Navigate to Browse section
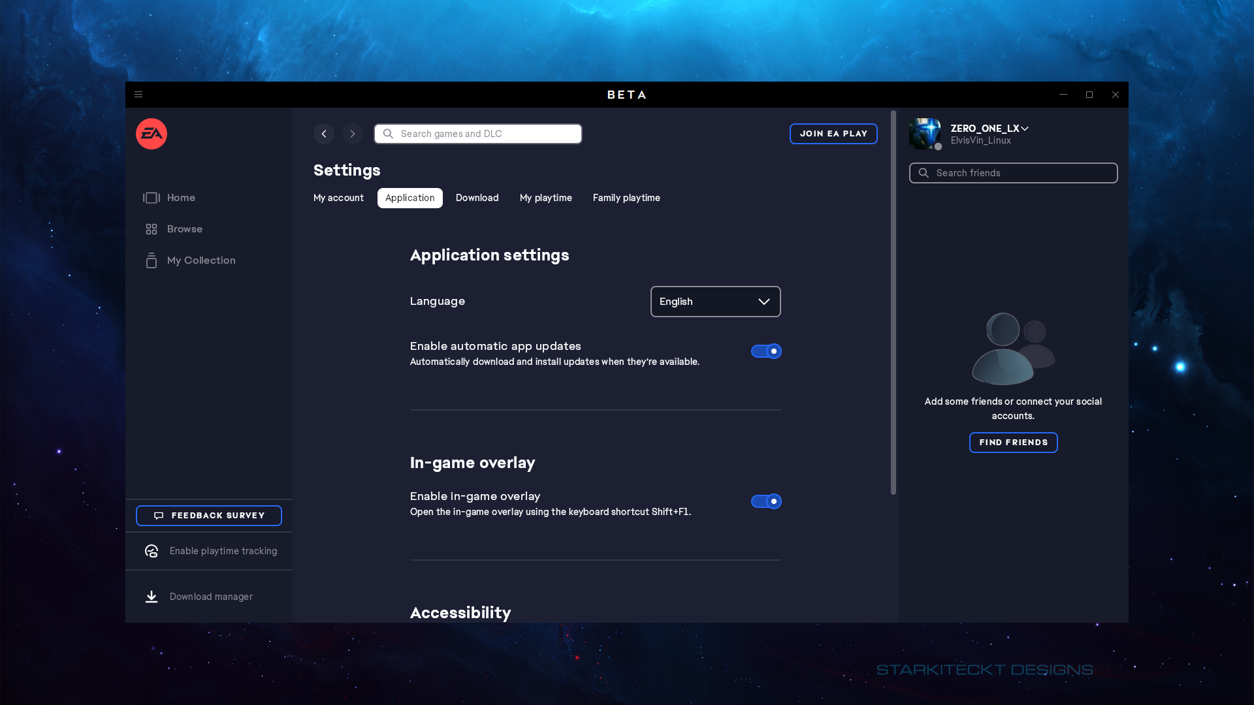 pyautogui.click(x=184, y=228)
